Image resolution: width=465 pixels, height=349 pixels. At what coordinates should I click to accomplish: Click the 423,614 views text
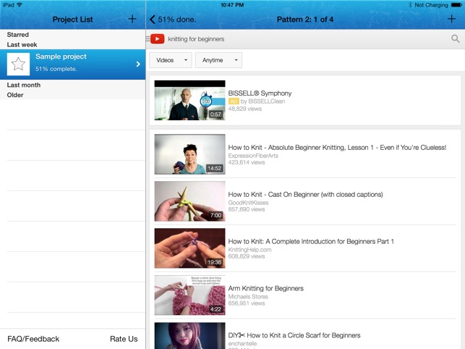pos(247,162)
